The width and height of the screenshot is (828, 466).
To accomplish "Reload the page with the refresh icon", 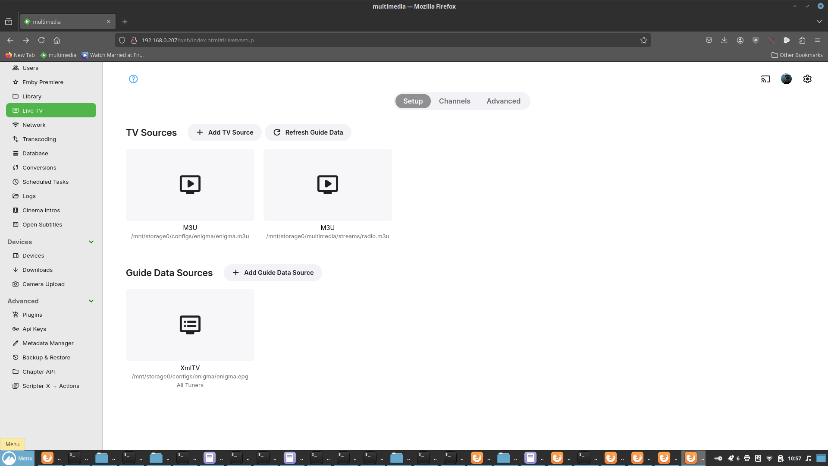I will [x=41, y=40].
